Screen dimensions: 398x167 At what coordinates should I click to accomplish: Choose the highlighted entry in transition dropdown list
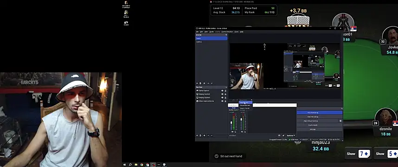point(245,103)
